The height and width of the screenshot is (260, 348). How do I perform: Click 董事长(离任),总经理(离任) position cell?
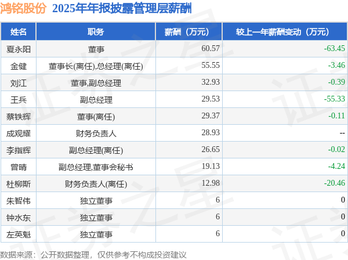96,66
